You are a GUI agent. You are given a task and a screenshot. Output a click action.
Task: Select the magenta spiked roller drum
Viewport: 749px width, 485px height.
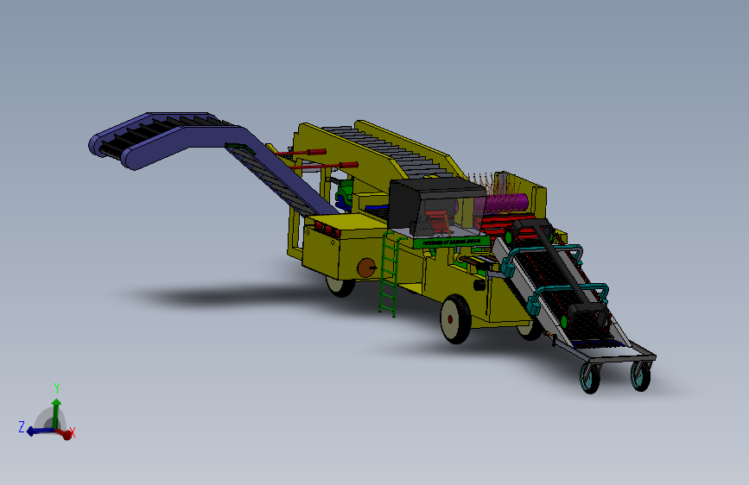505,203
